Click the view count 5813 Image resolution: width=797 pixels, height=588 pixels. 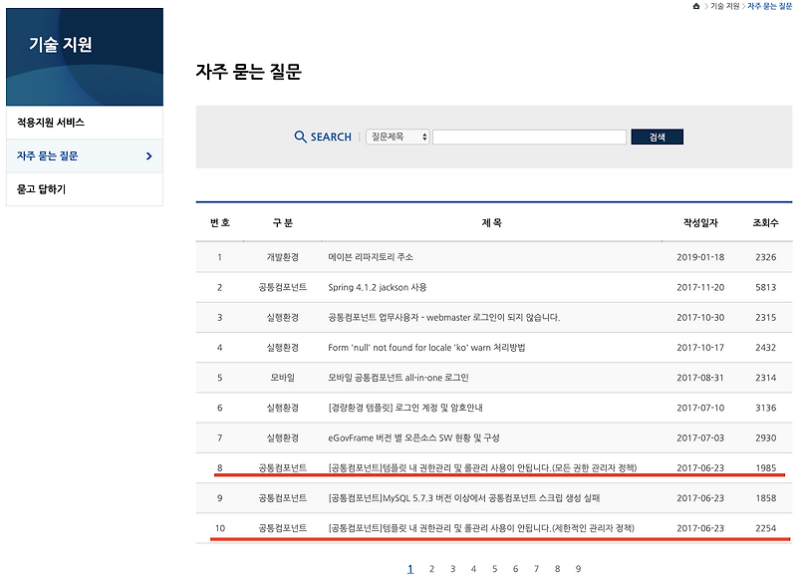tap(765, 287)
